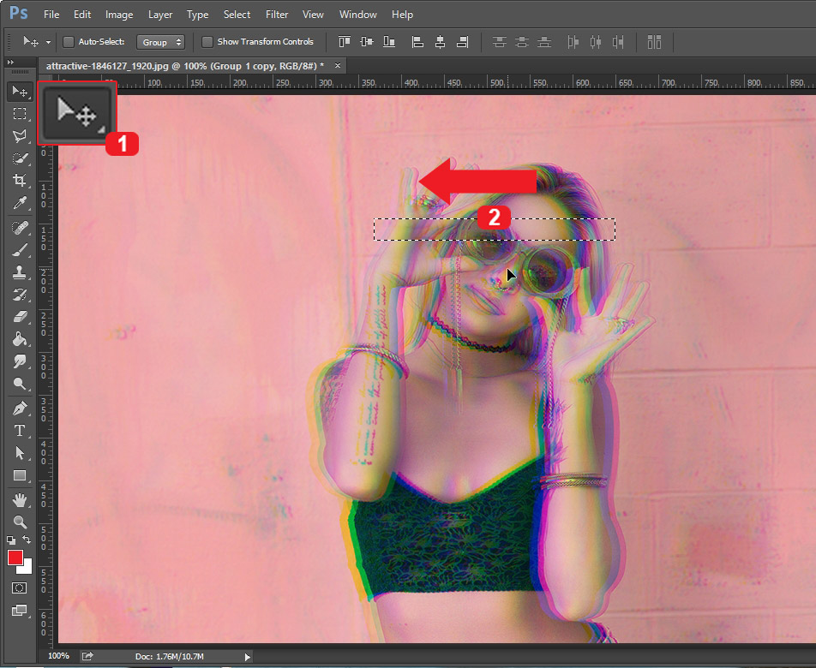Click the status bar share/export icon
816x668 pixels.
[87, 657]
